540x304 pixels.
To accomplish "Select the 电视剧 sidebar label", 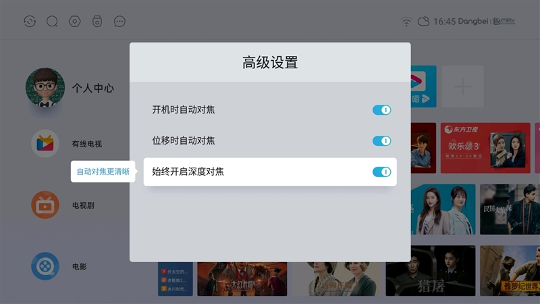I will pyautogui.click(x=83, y=205).
